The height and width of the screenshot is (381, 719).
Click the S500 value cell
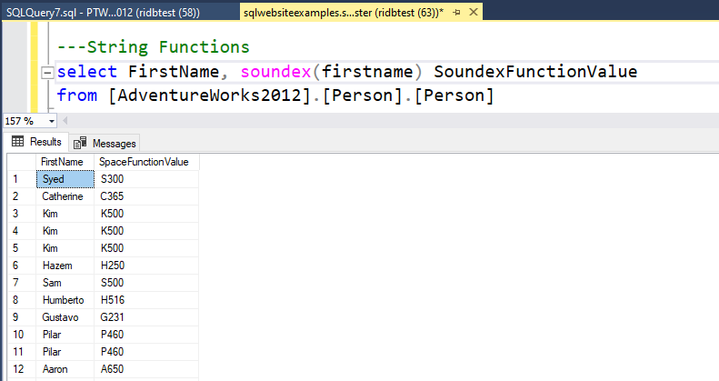click(146, 283)
